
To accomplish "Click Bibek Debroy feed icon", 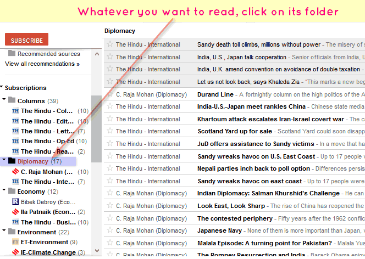I will pyautogui.click(x=15, y=201).
